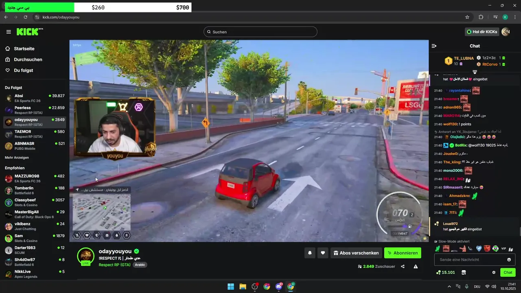
Task: Insert the VIP quick emote
Action: (503, 249)
